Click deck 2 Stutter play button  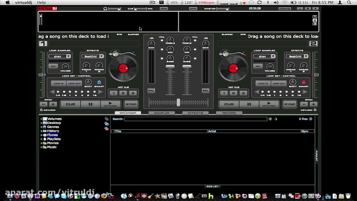269,104
